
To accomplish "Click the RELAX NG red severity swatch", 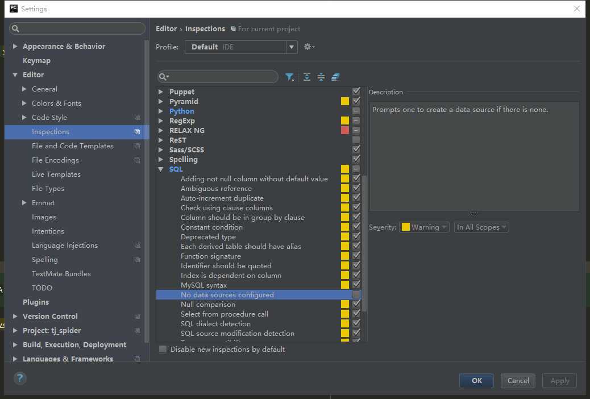I will click(x=344, y=130).
